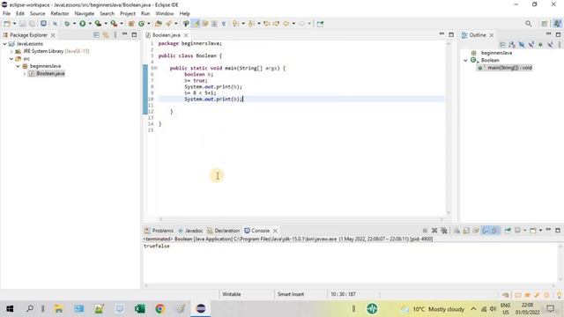Screen dimensions: 564x317
Task: Open the Windows Start menu
Action: pos(10,309)
